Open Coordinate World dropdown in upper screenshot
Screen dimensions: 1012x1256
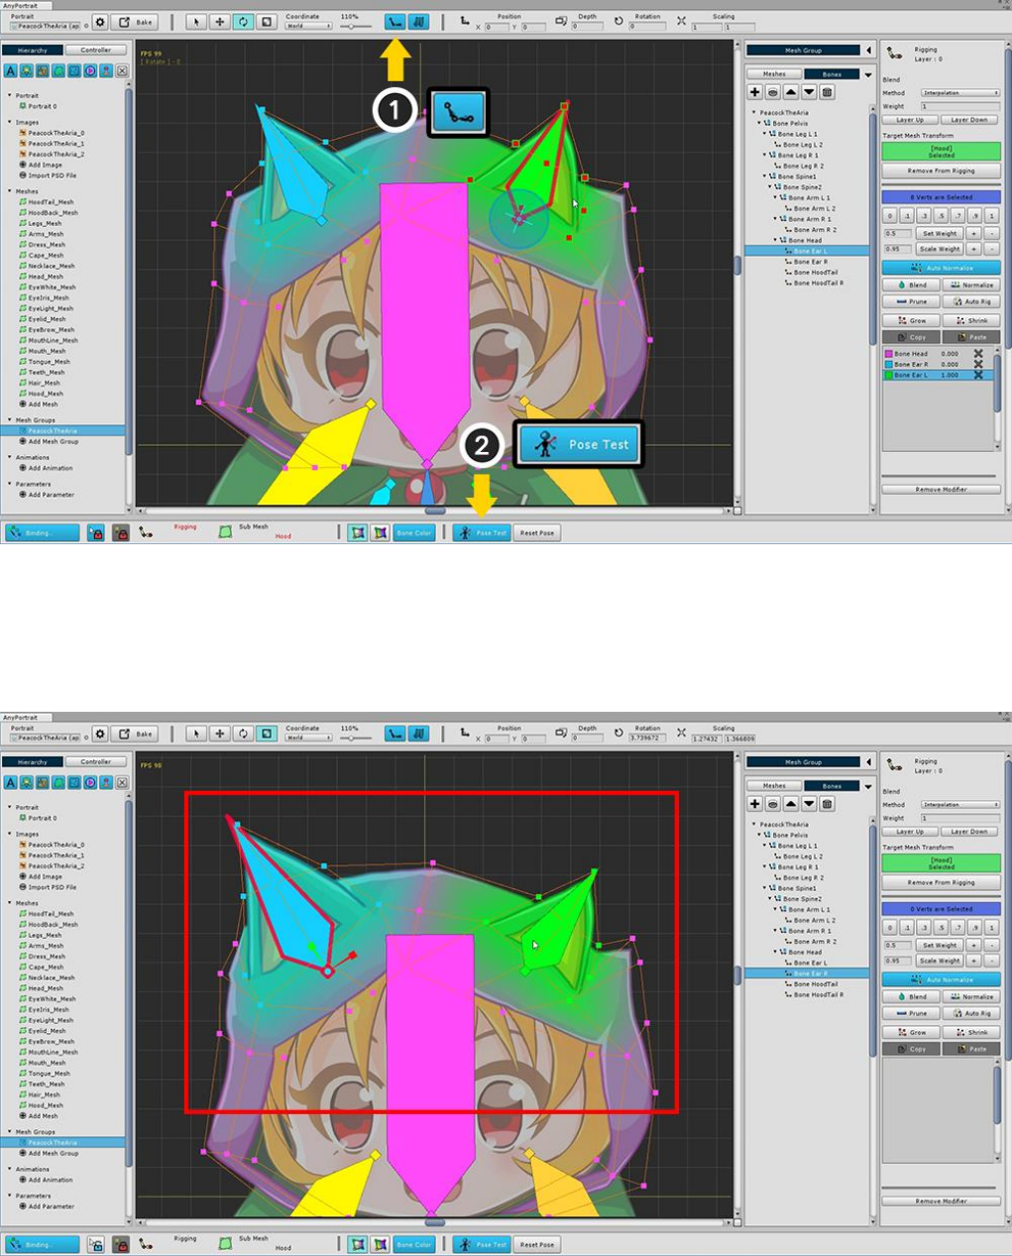(x=308, y=26)
